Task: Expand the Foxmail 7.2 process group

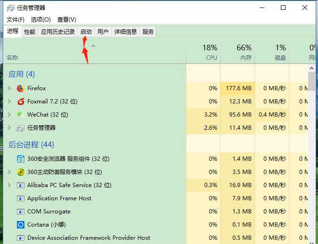Action: 9,102
